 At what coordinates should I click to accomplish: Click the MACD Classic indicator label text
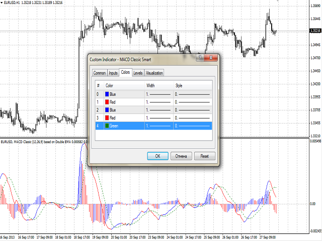[44, 142]
